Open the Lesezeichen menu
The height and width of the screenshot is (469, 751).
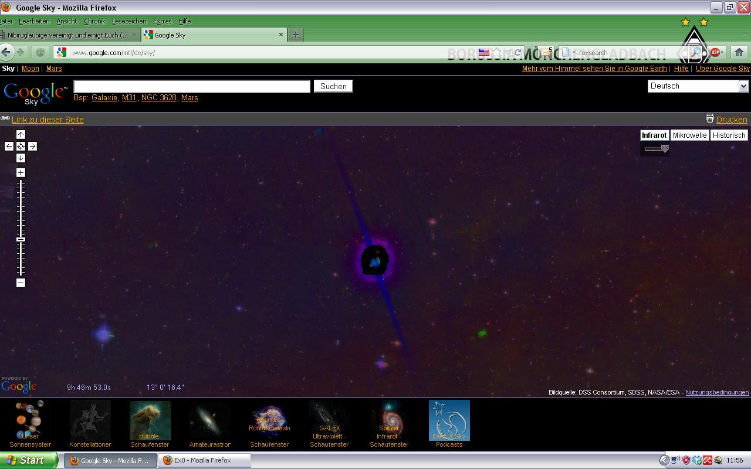pyautogui.click(x=129, y=21)
